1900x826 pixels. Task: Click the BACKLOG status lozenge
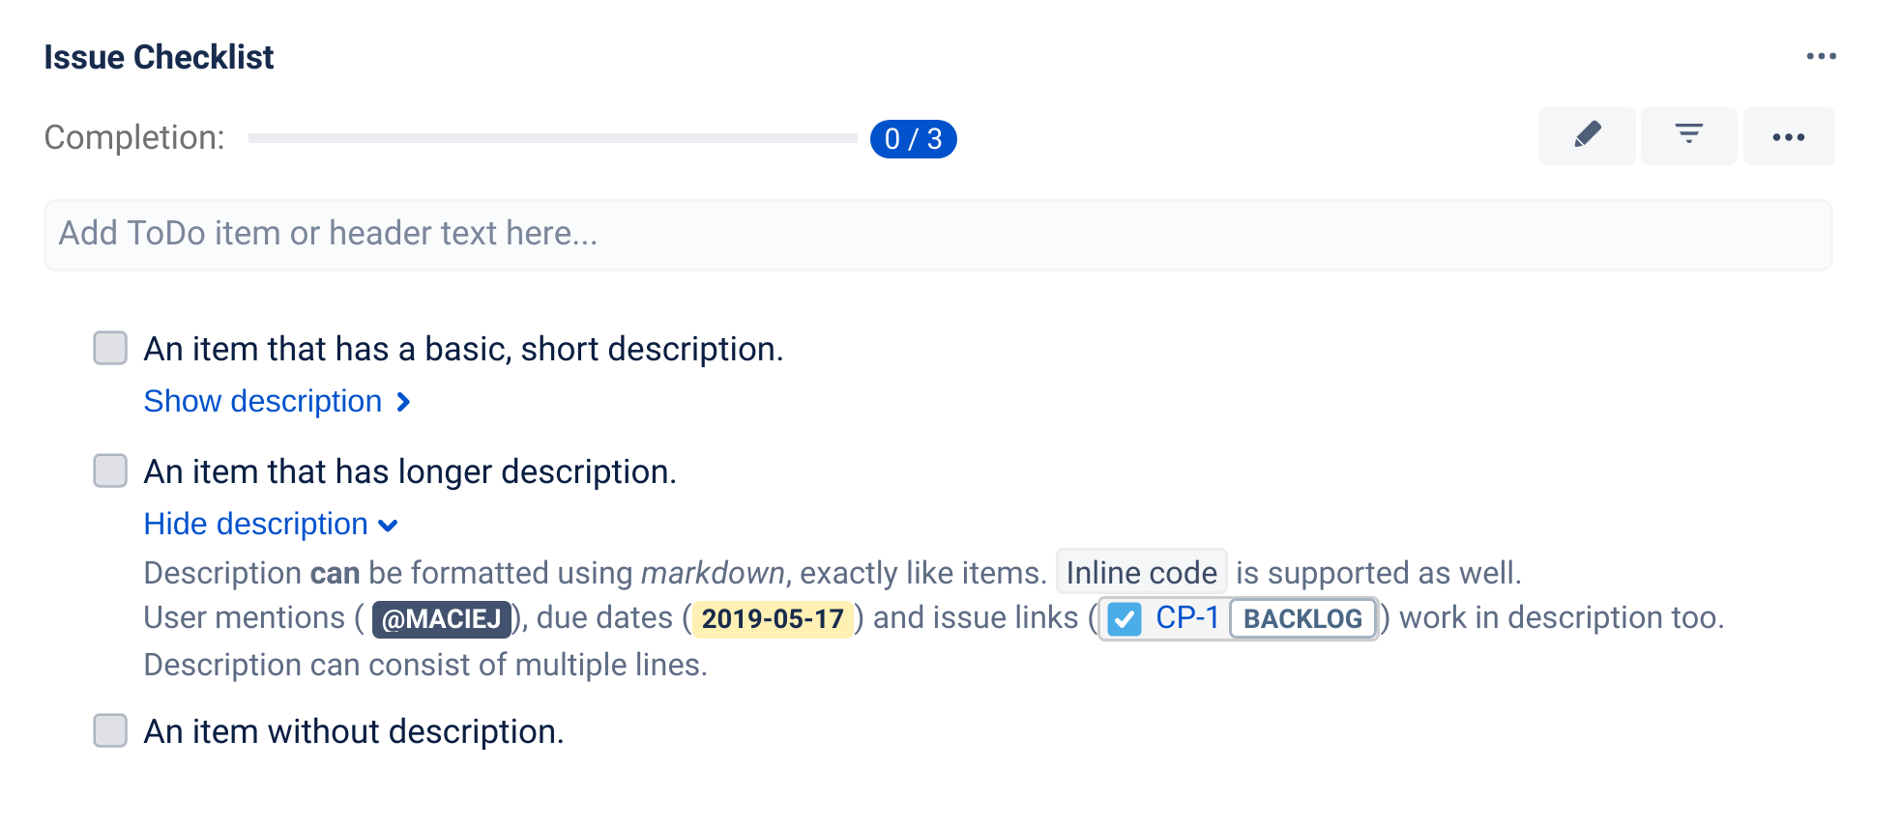coord(1302,619)
